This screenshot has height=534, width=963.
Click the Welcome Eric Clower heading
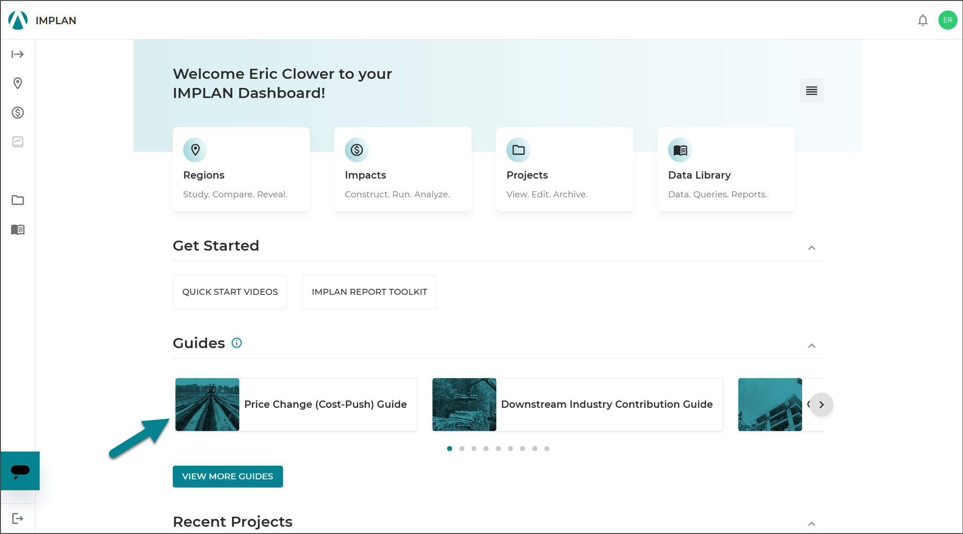tap(283, 83)
